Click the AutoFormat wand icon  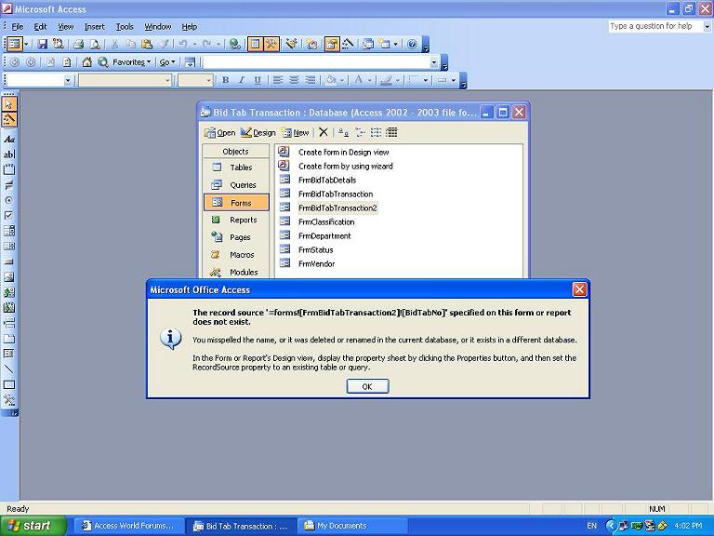click(291, 45)
